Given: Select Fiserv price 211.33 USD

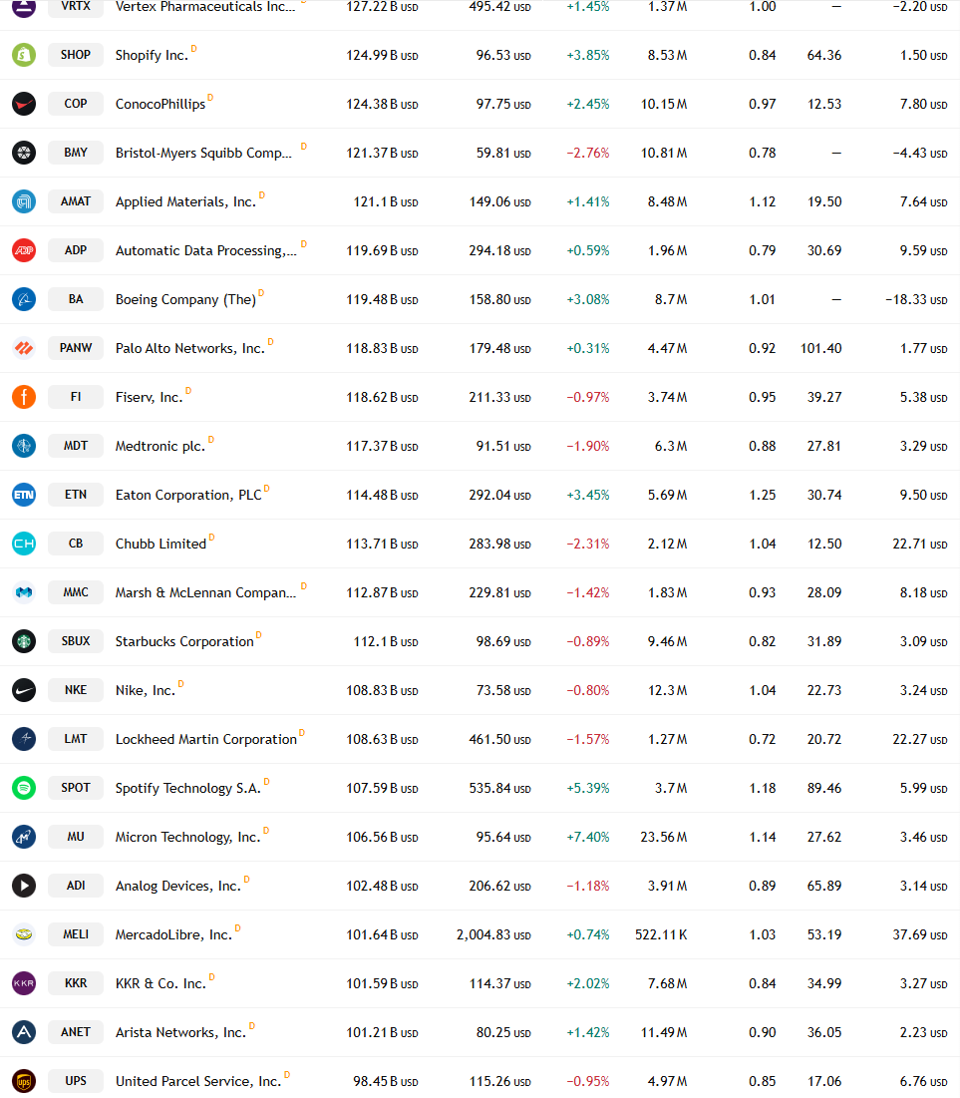Looking at the screenshot, I should (x=500, y=397).
